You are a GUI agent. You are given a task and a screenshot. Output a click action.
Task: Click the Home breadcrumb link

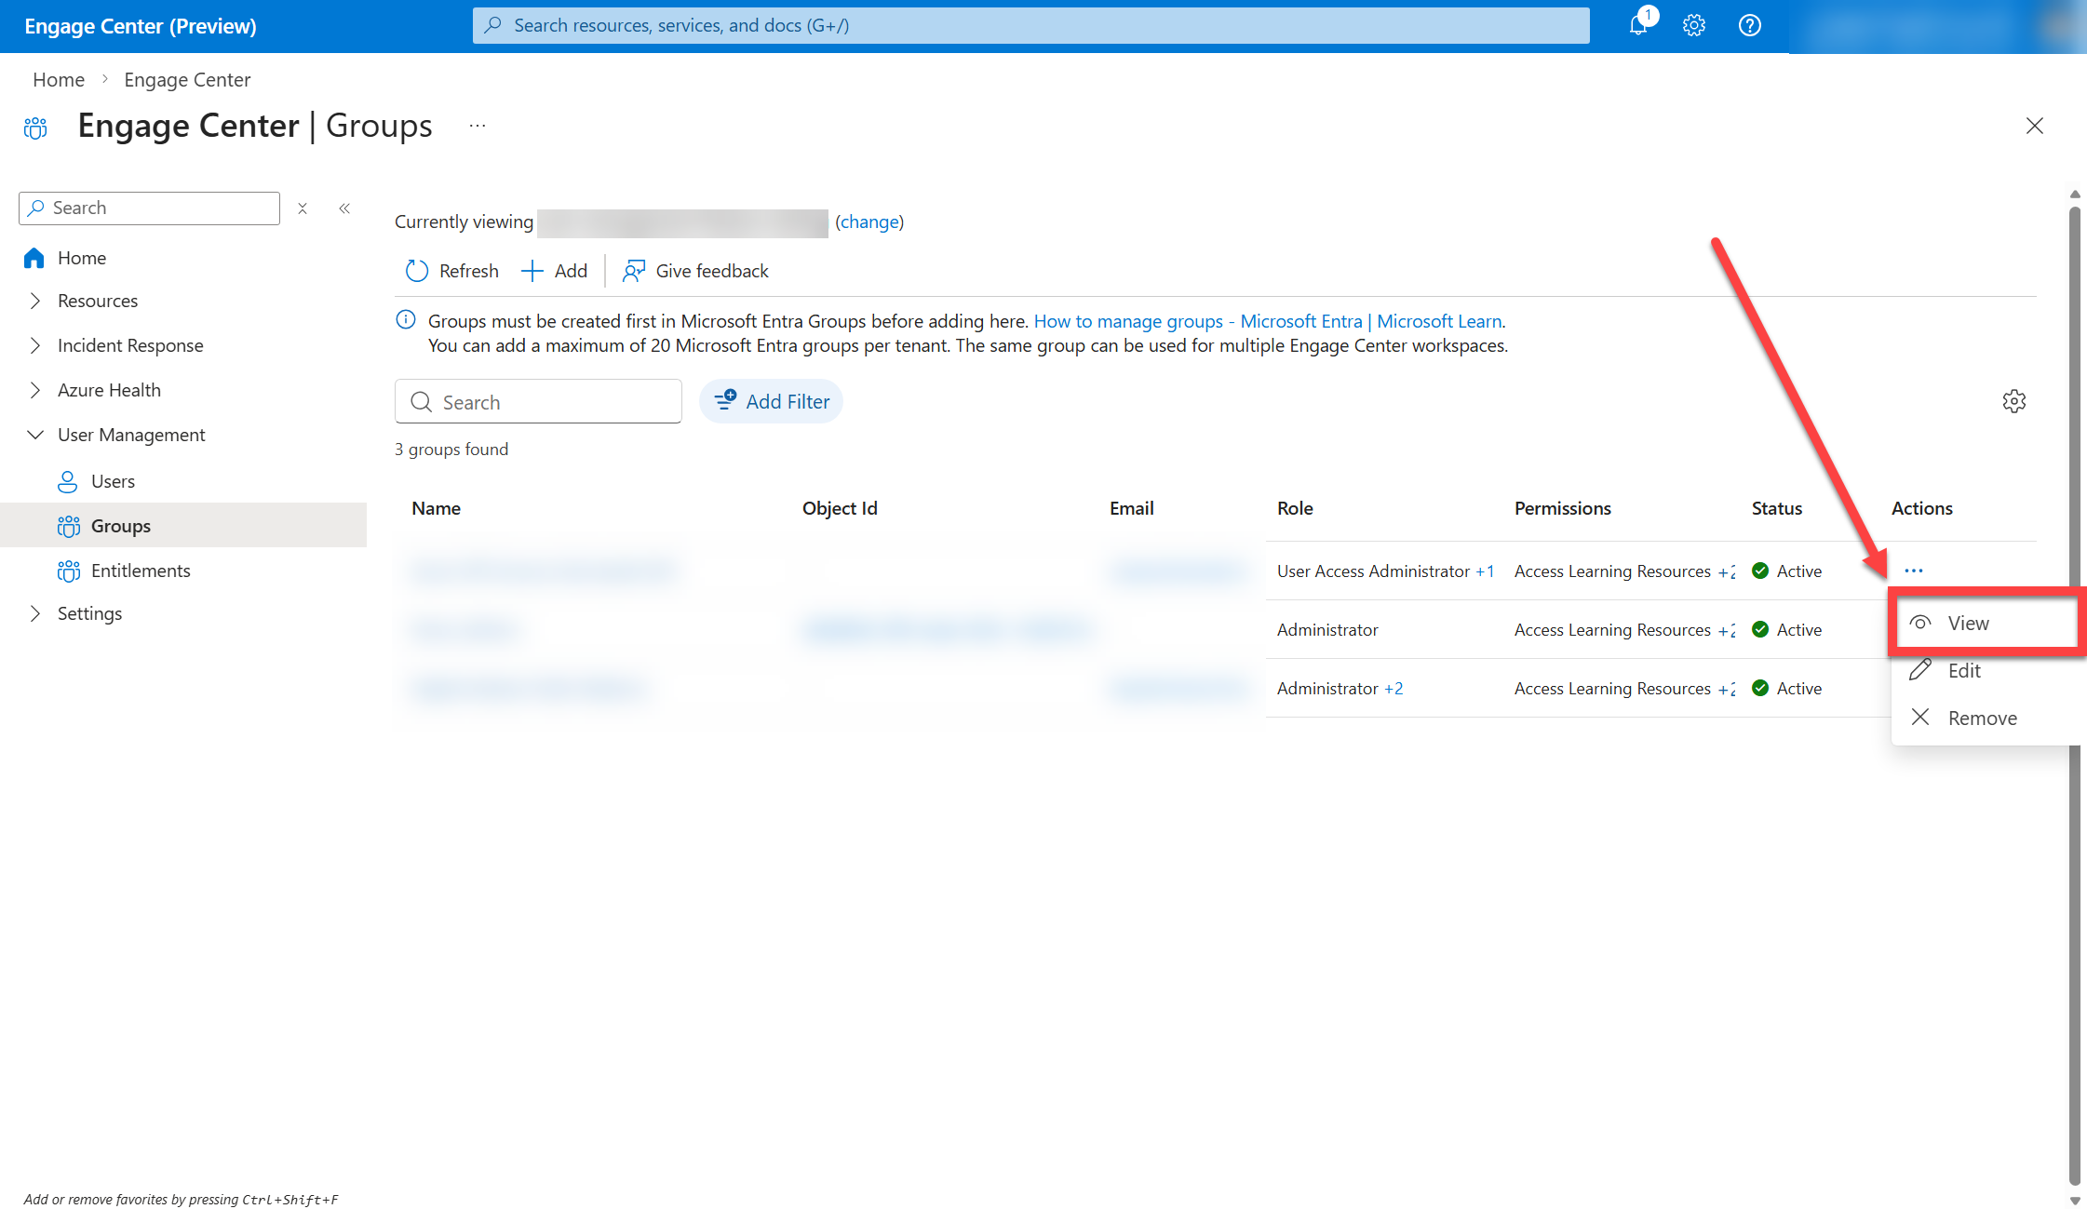[x=59, y=80]
